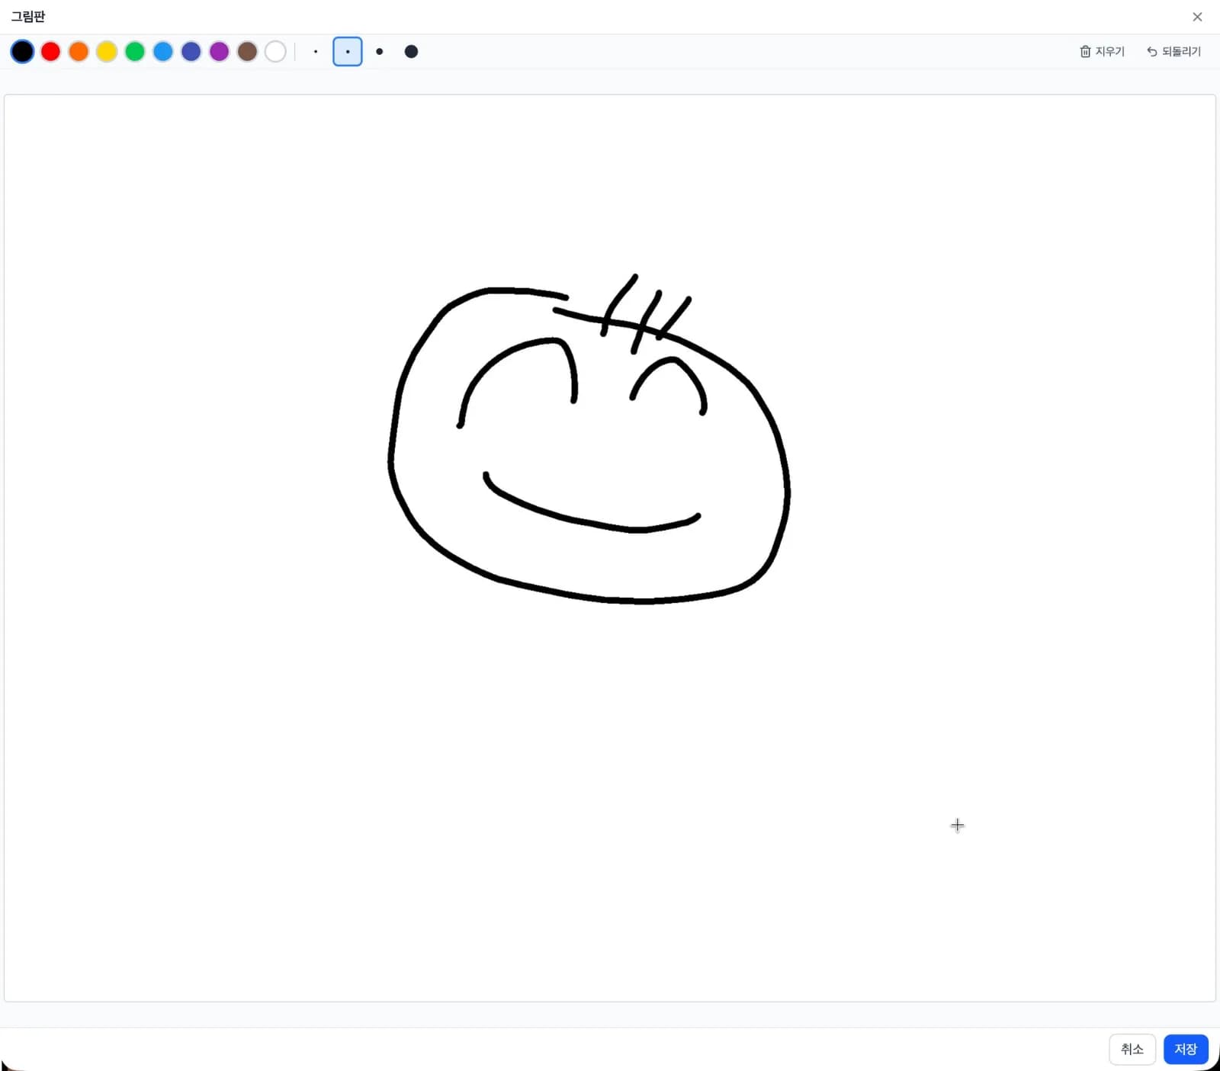Click the smiley face's mouth curve

coord(587,522)
